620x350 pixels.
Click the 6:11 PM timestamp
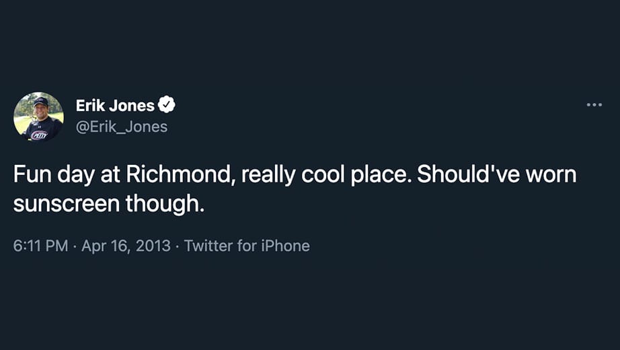[x=40, y=246]
